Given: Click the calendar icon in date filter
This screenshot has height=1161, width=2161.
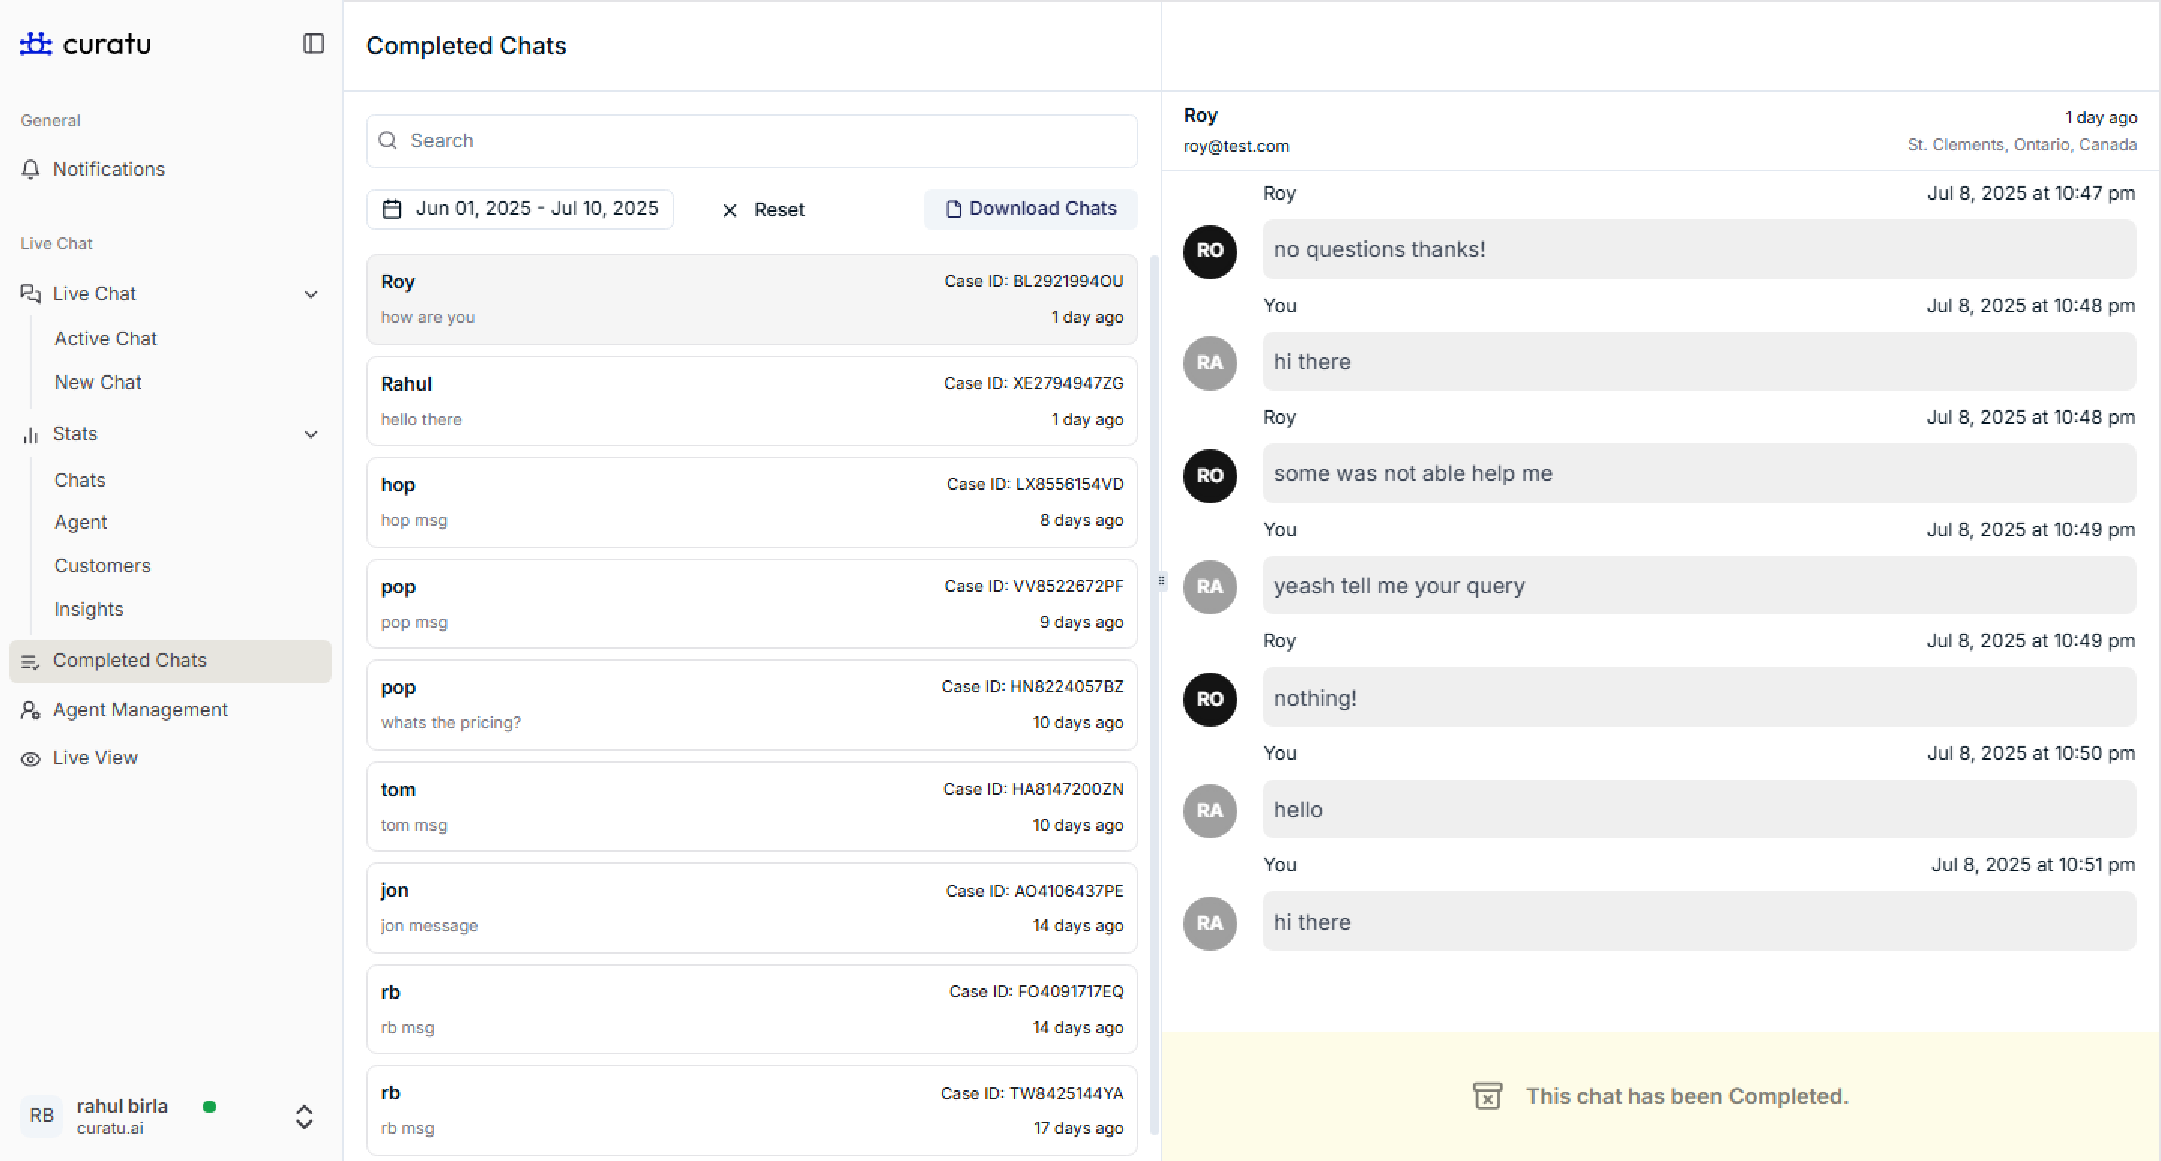Looking at the screenshot, I should click(x=392, y=209).
